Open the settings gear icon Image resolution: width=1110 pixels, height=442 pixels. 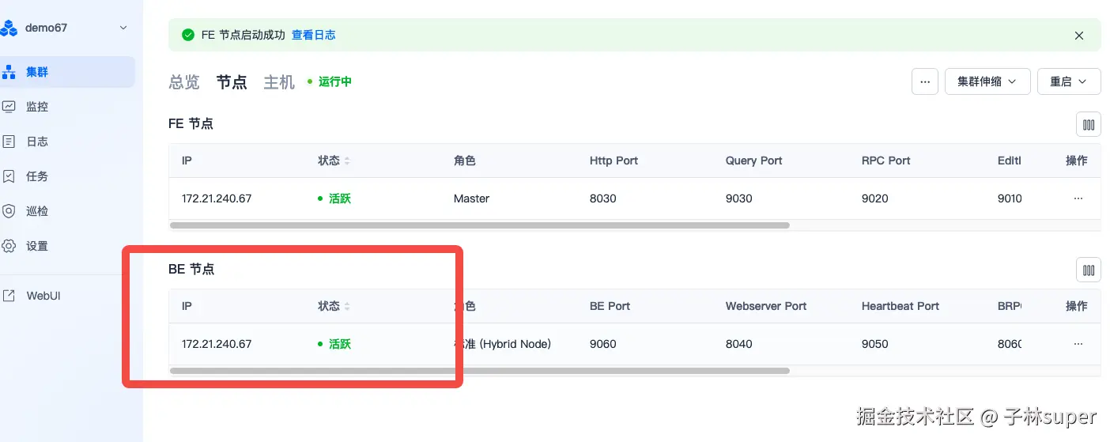[x=9, y=246]
